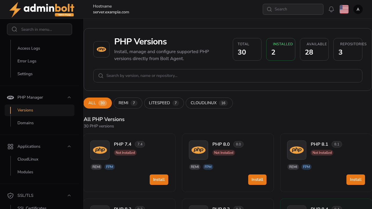Focus the top Search field
The image size is (372, 209).
click(293, 9)
